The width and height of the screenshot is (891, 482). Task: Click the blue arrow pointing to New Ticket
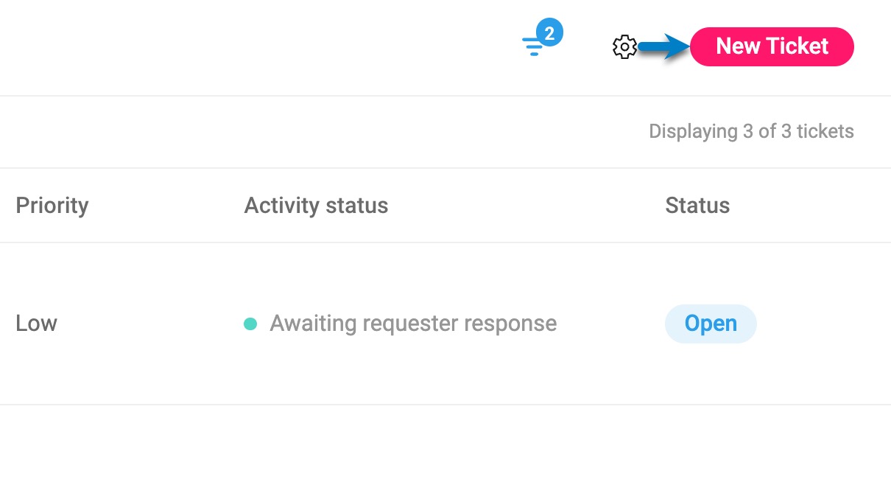point(664,48)
